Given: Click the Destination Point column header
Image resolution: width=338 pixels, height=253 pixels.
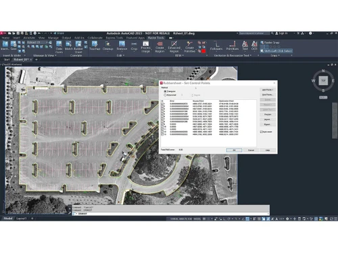Looking at the screenshot, I should (226, 101).
